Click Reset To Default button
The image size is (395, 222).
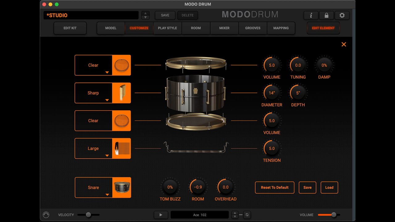click(x=275, y=187)
